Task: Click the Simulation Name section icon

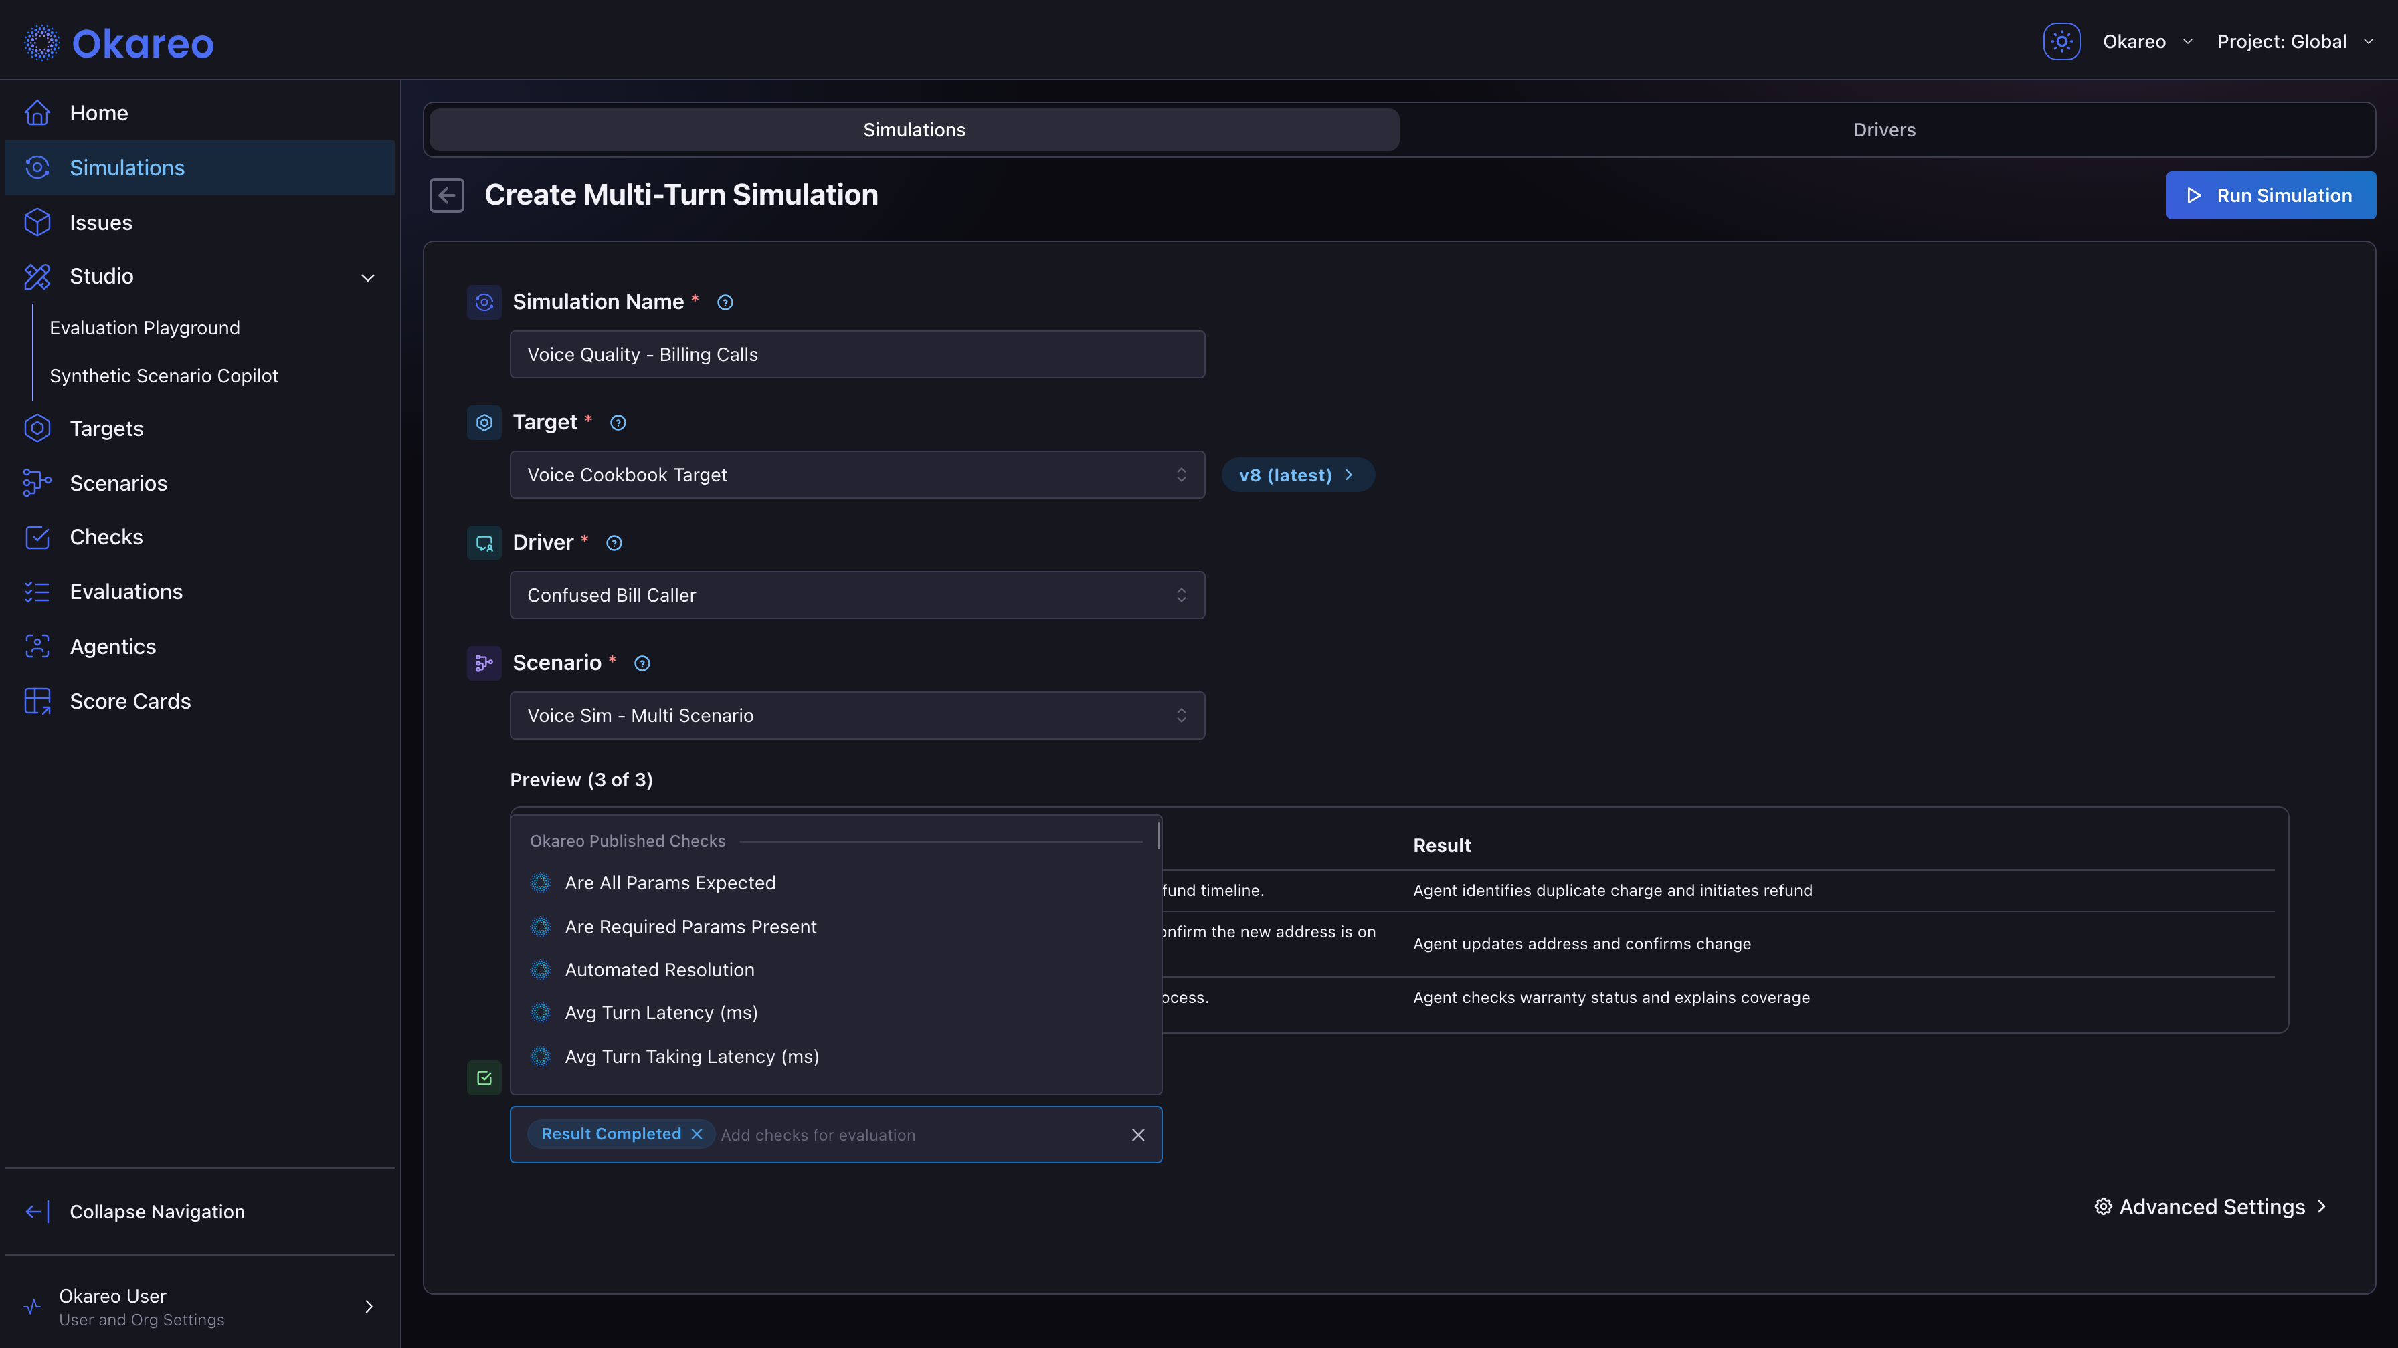Action: point(484,302)
